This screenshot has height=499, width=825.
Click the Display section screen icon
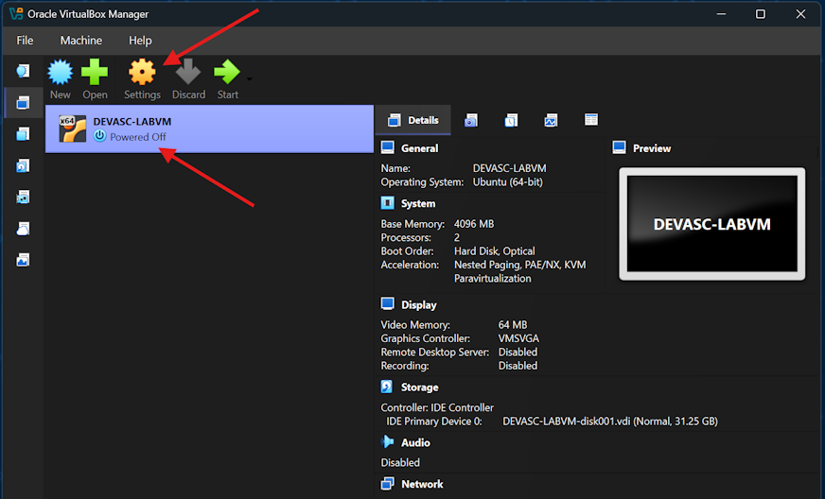pos(388,304)
